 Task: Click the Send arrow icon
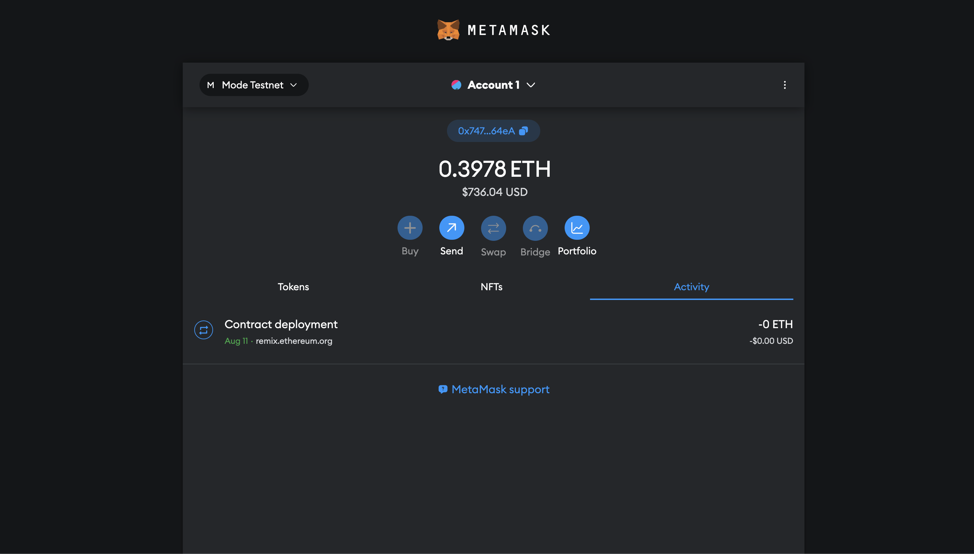click(451, 228)
